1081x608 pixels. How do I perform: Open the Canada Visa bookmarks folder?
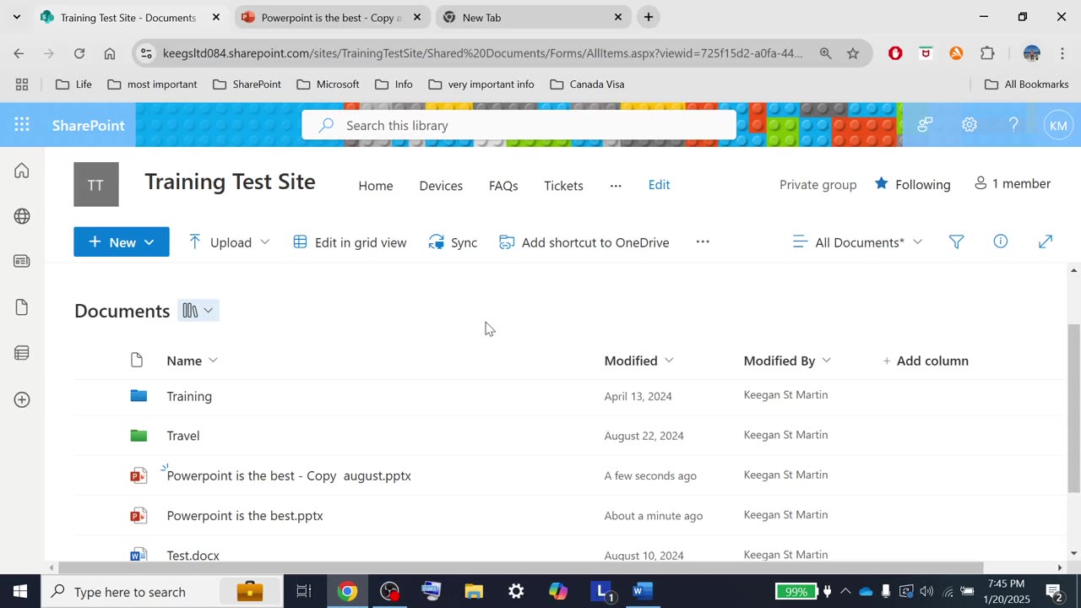tap(587, 84)
